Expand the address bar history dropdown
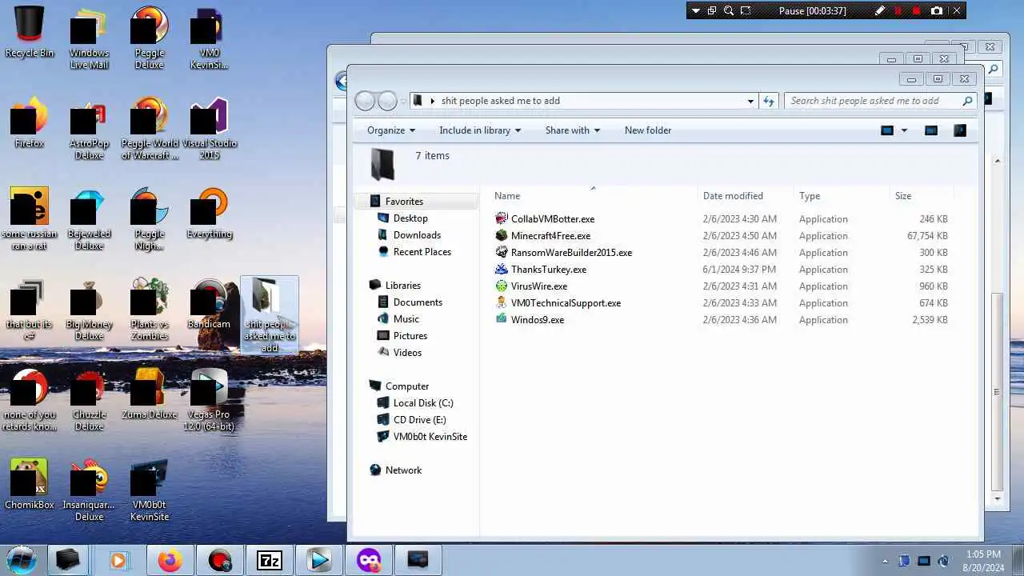 750,101
